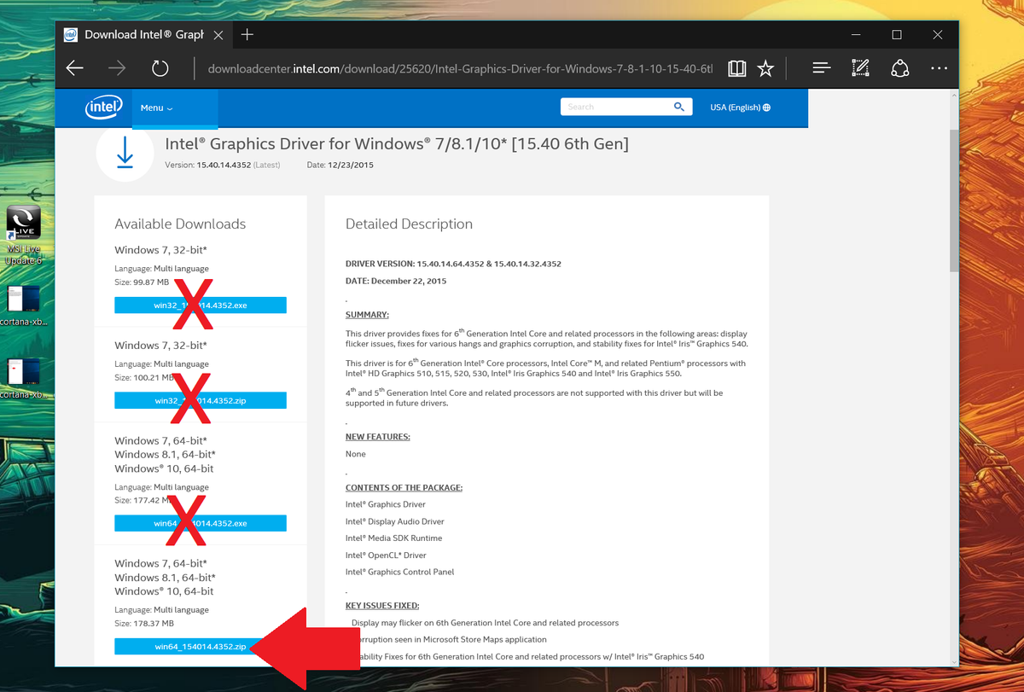Open a new browser tab
The height and width of the screenshot is (692, 1024).
click(x=247, y=35)
